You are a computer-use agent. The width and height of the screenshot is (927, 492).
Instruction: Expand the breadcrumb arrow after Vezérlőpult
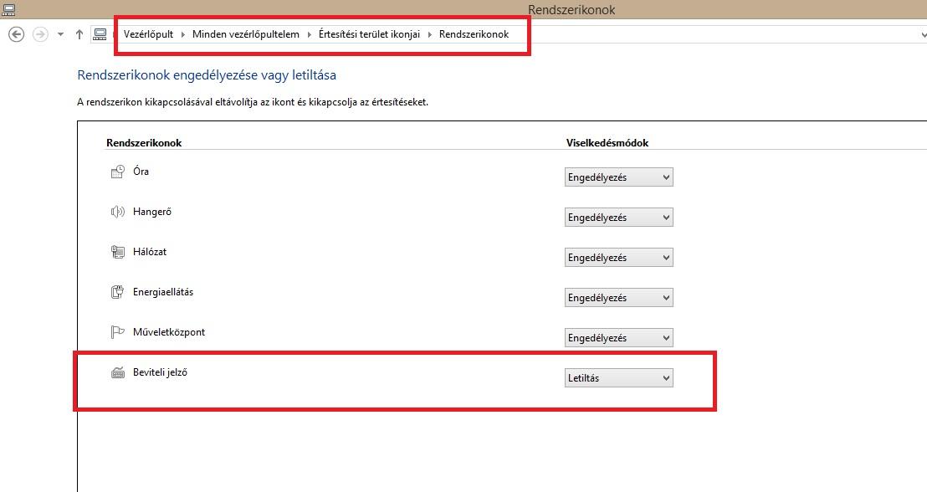point(182,34)
